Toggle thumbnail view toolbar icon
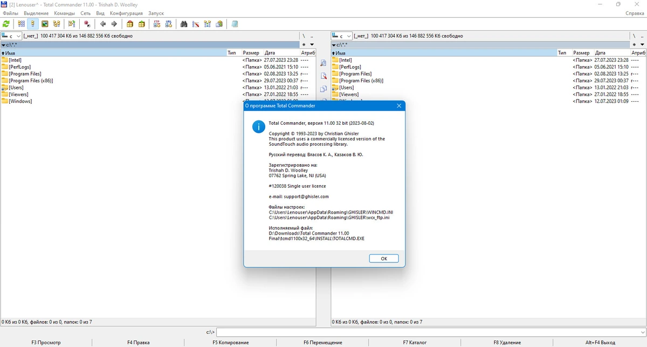The image size is (647, 347). pos(45,24)
